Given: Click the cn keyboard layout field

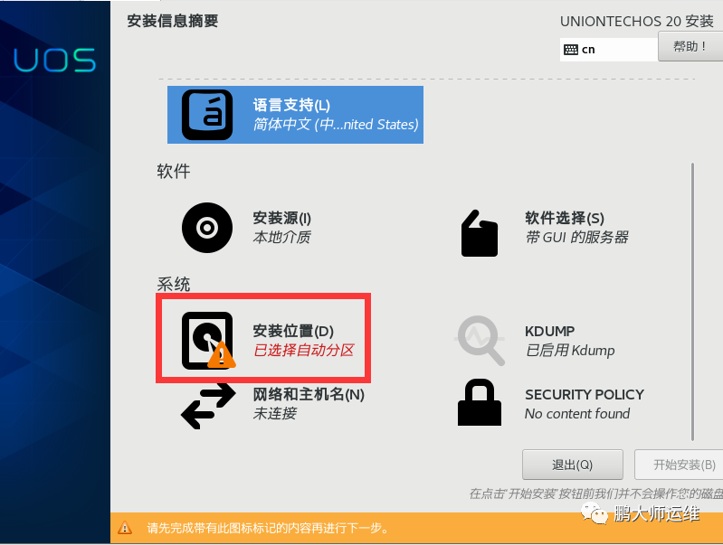Looking at the screenshot, I should coord(609,50).
